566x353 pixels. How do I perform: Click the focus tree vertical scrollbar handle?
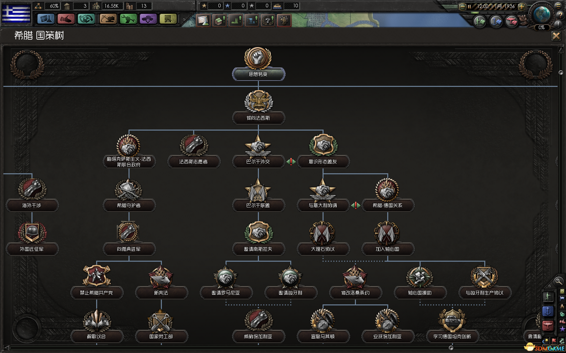click(561, 73)
